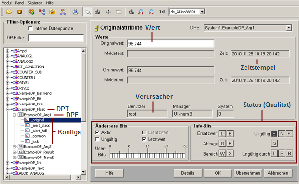
Task: Expand the ANALOG1 tree node
Action: point(7,56)
